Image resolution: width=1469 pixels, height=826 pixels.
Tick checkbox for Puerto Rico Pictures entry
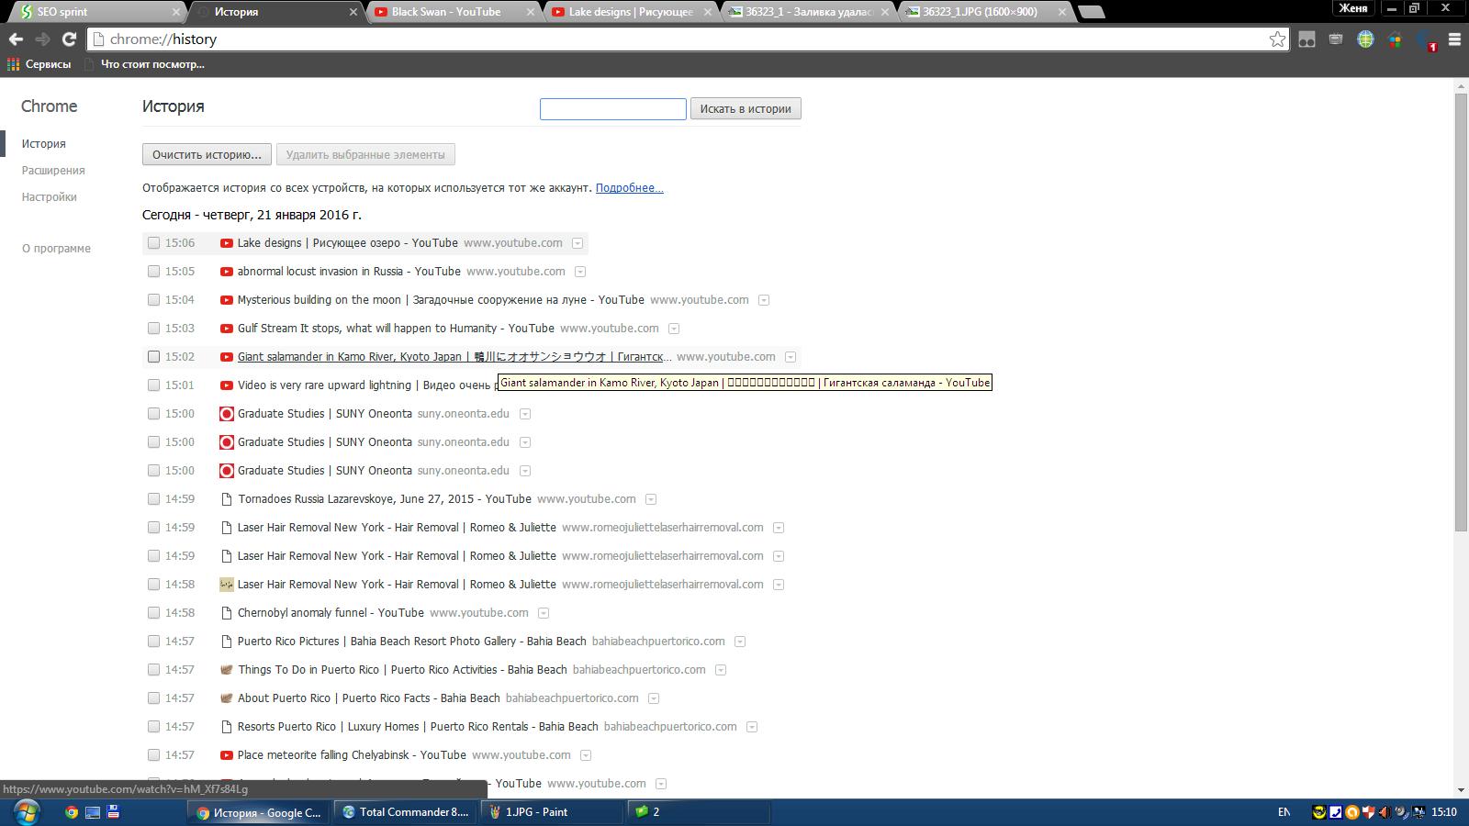coord(153,642)
